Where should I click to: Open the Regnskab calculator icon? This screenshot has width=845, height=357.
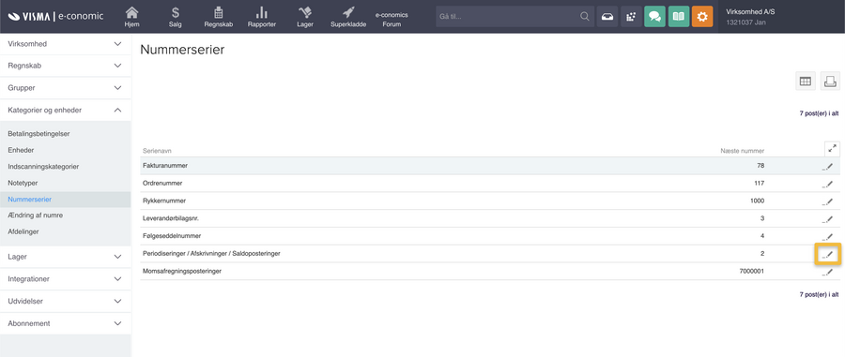tap(219, 12)
